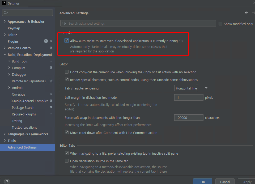Click the Plugins notification badge
255x184 pixels.
(x=46, y=41)
